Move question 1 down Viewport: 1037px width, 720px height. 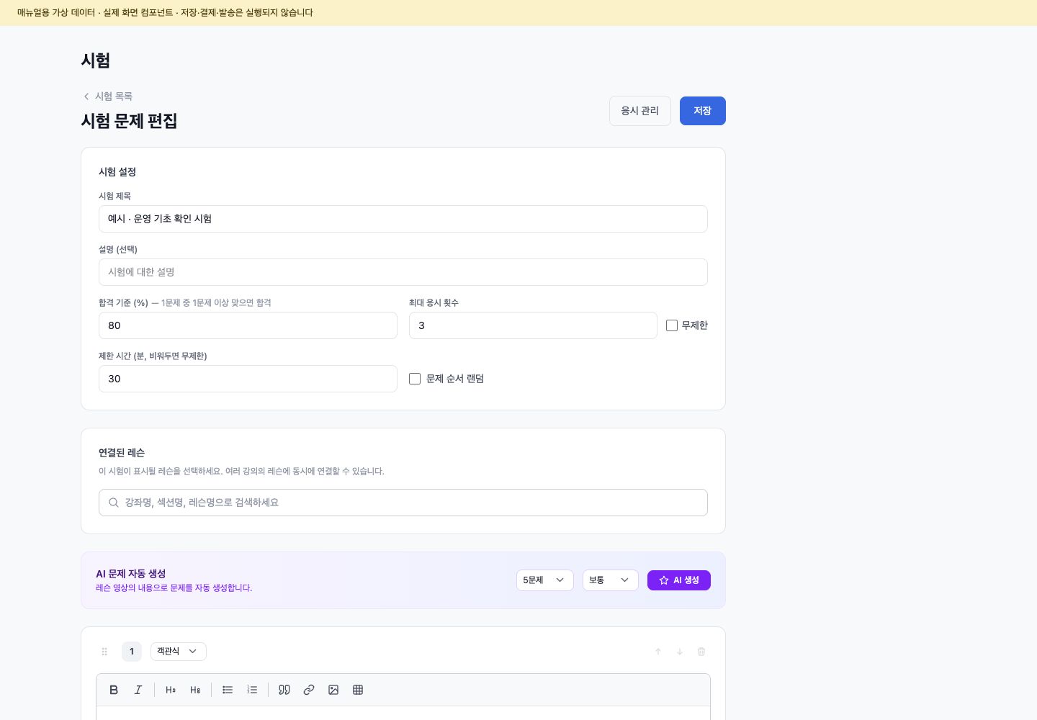point(680,652)
